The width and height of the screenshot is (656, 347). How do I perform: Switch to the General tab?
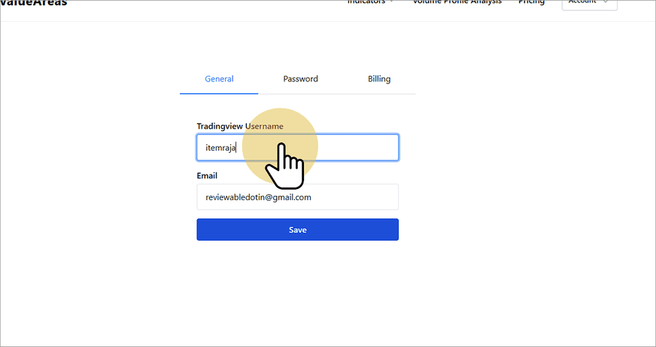[x=219, y=79]
